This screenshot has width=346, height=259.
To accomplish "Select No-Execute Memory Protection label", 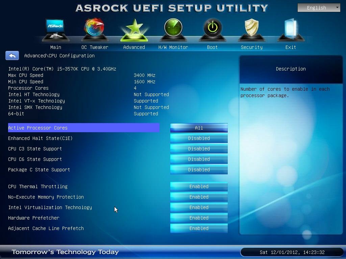I will [x=46, y=197].
